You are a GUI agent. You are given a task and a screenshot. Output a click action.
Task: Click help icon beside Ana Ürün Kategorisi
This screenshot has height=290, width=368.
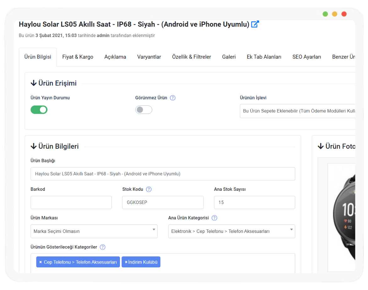click(214, 218)
